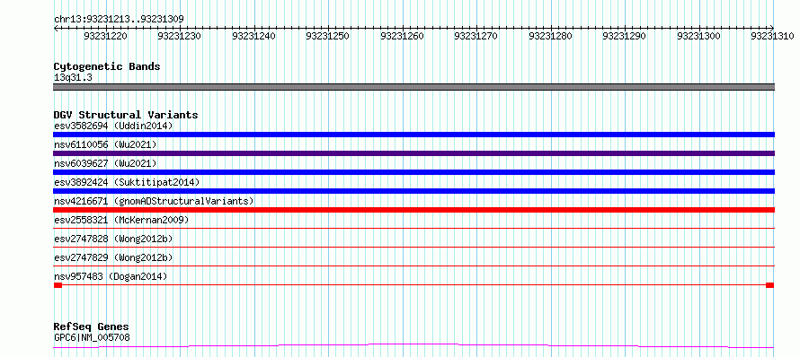Select the gray 13q31.3 cytoband bar

[x=414, y=87]
